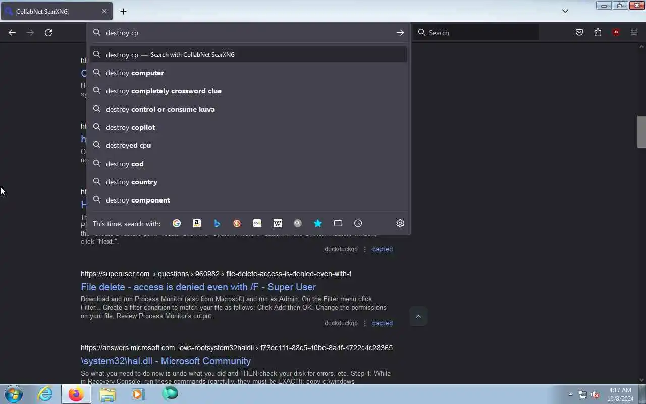Search history using the clock icon
646x404 pixels.
[358, 223]
